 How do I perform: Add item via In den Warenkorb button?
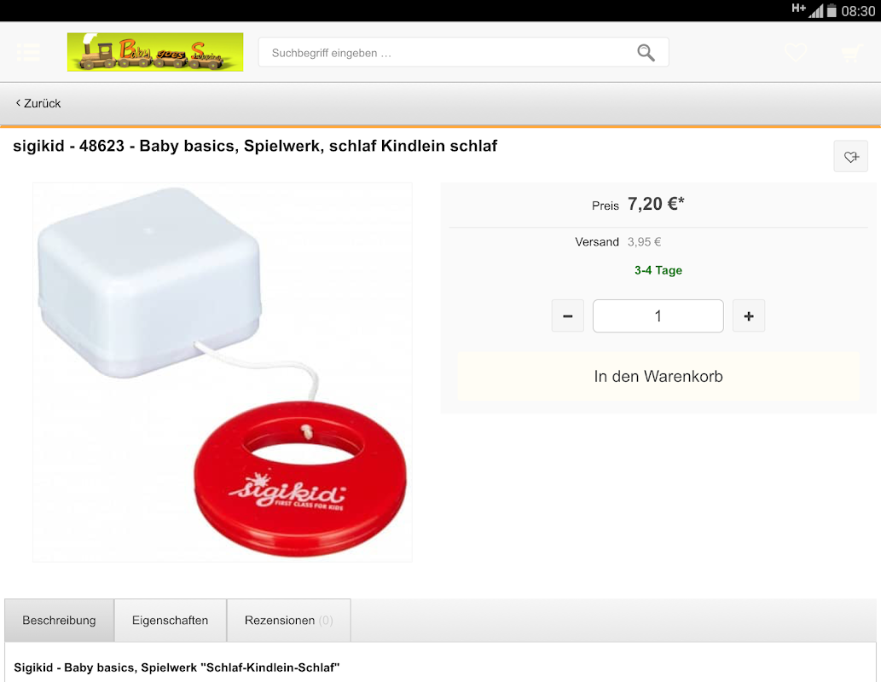coord(658,377)
